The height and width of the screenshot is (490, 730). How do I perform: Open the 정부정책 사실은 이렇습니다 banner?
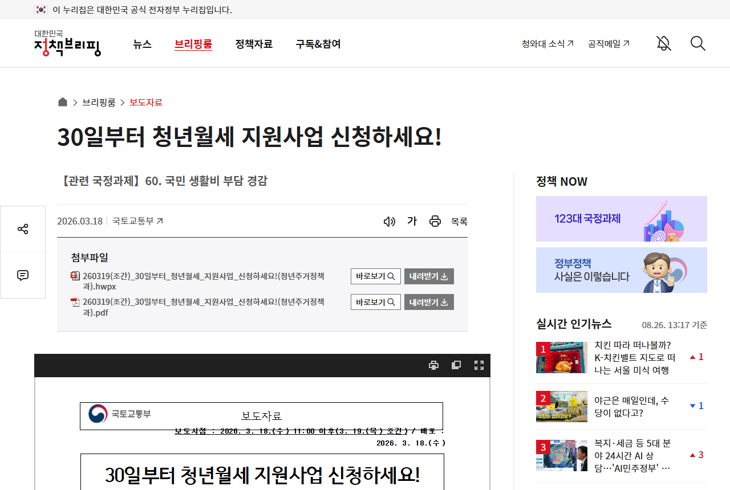click(622, 270)
